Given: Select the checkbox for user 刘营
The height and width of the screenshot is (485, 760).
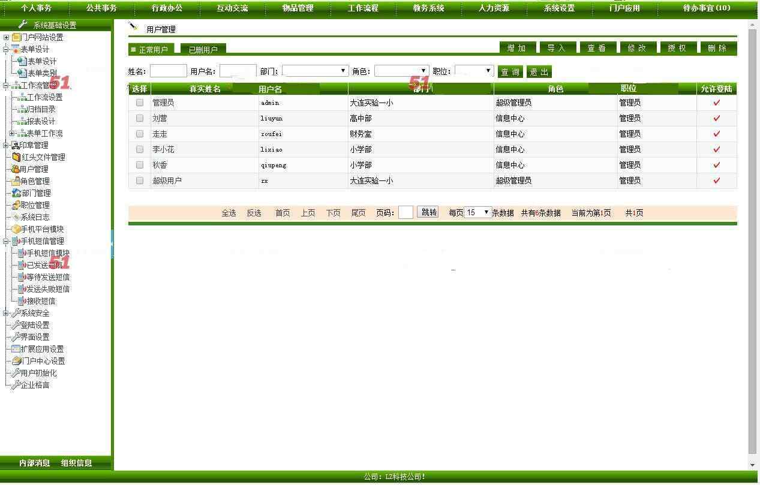Looking at the screenshot, I should coord(140,118).
